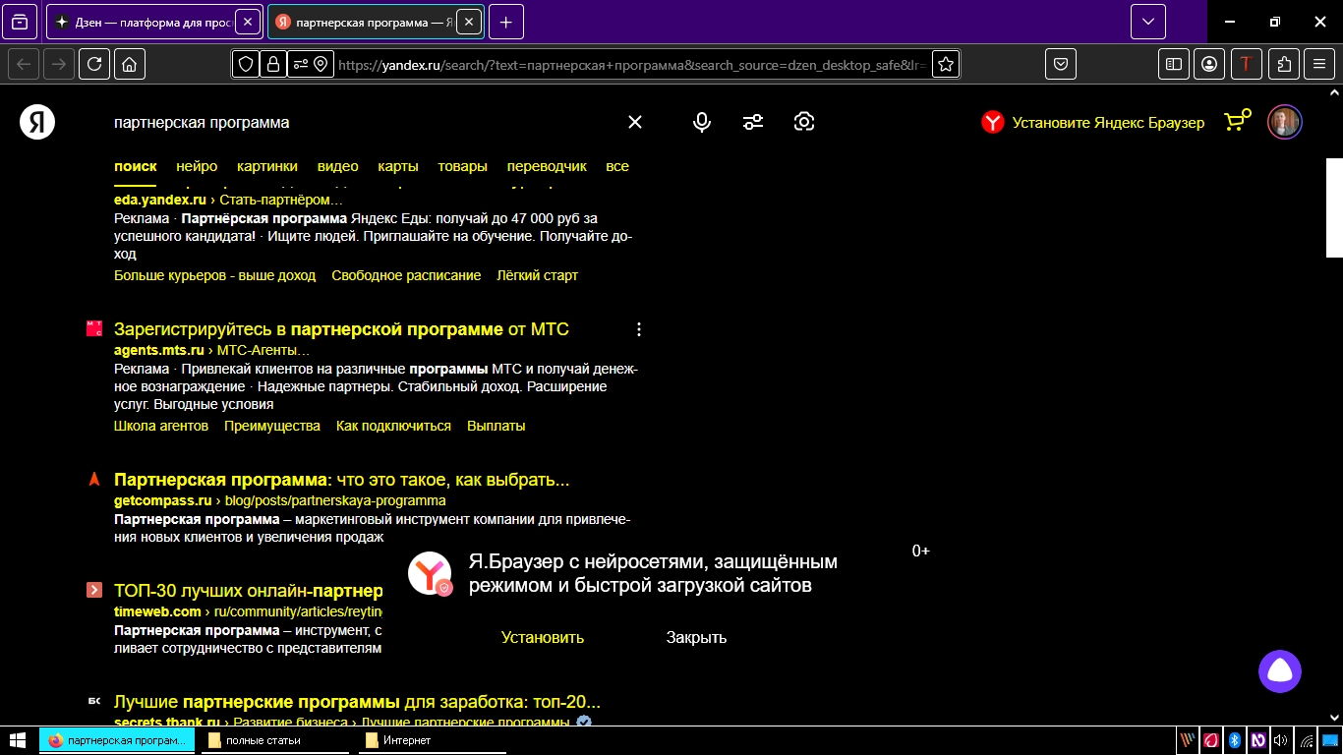The height and width of the screenshot is (755, 1343).
Task: Open a new browser tab
Action: point(506,22)
